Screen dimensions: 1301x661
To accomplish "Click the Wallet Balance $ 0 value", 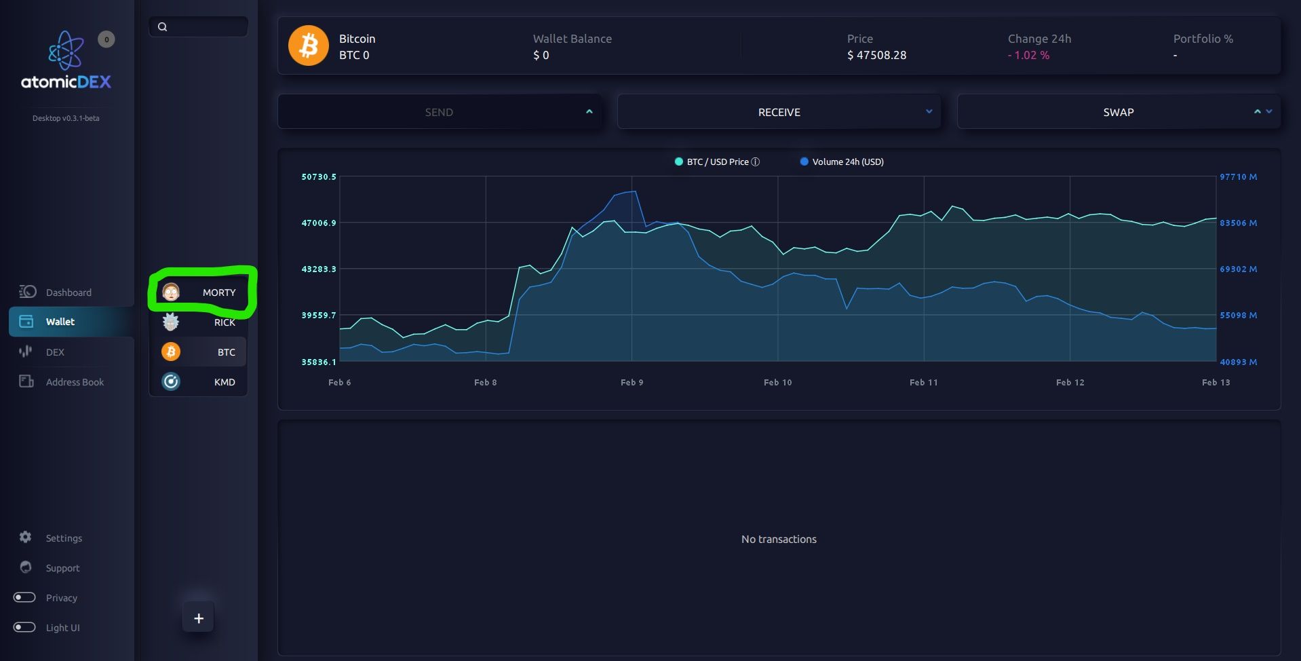I will [x=541, y=55].
